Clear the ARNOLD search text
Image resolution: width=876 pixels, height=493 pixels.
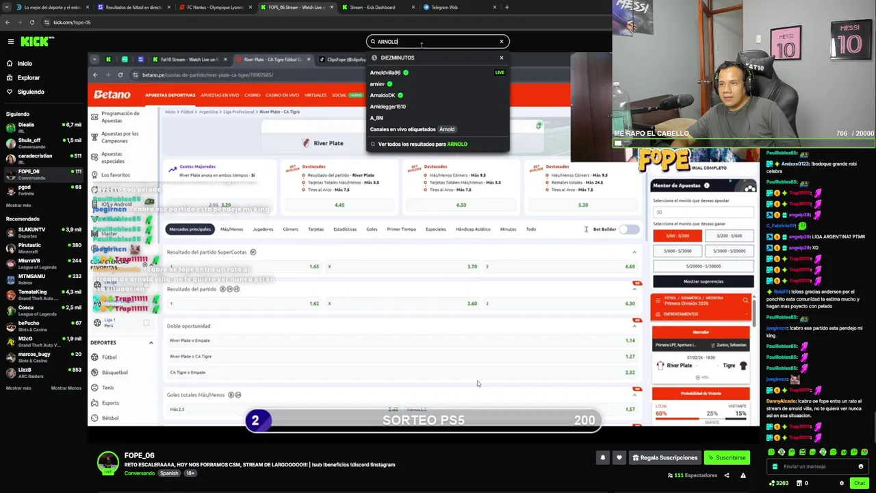point(501,42)
